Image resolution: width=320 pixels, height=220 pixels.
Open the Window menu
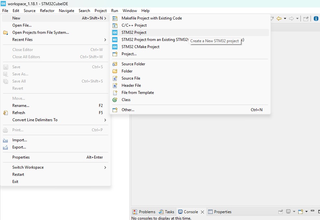click(129, 11)
